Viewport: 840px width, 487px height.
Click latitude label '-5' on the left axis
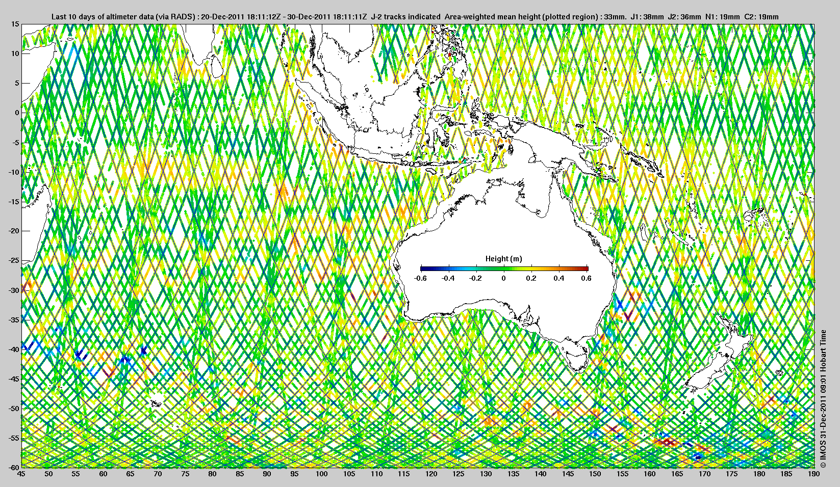[x=16, y=142]
